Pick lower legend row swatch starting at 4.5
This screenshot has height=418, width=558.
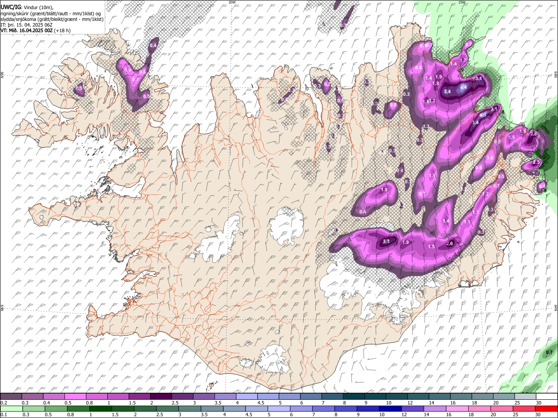256,409
